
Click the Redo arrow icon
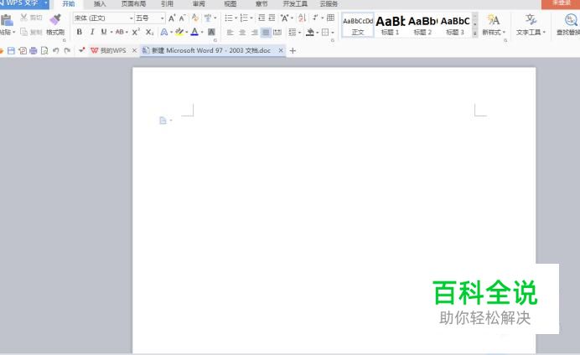(67, 50)
